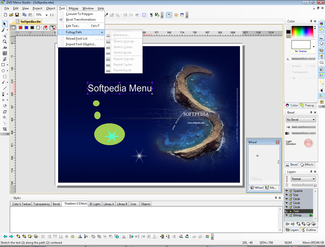Switch to the Outline tab
The image size is (325, 247).
click(308, 230)
